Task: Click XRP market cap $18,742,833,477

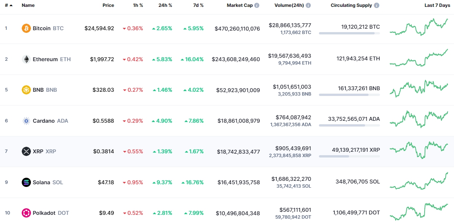Action: pos(238,151)
